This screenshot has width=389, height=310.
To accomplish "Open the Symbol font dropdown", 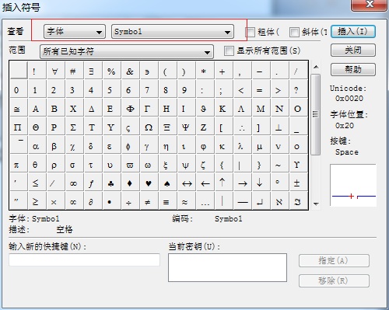I will coord(173,32).
